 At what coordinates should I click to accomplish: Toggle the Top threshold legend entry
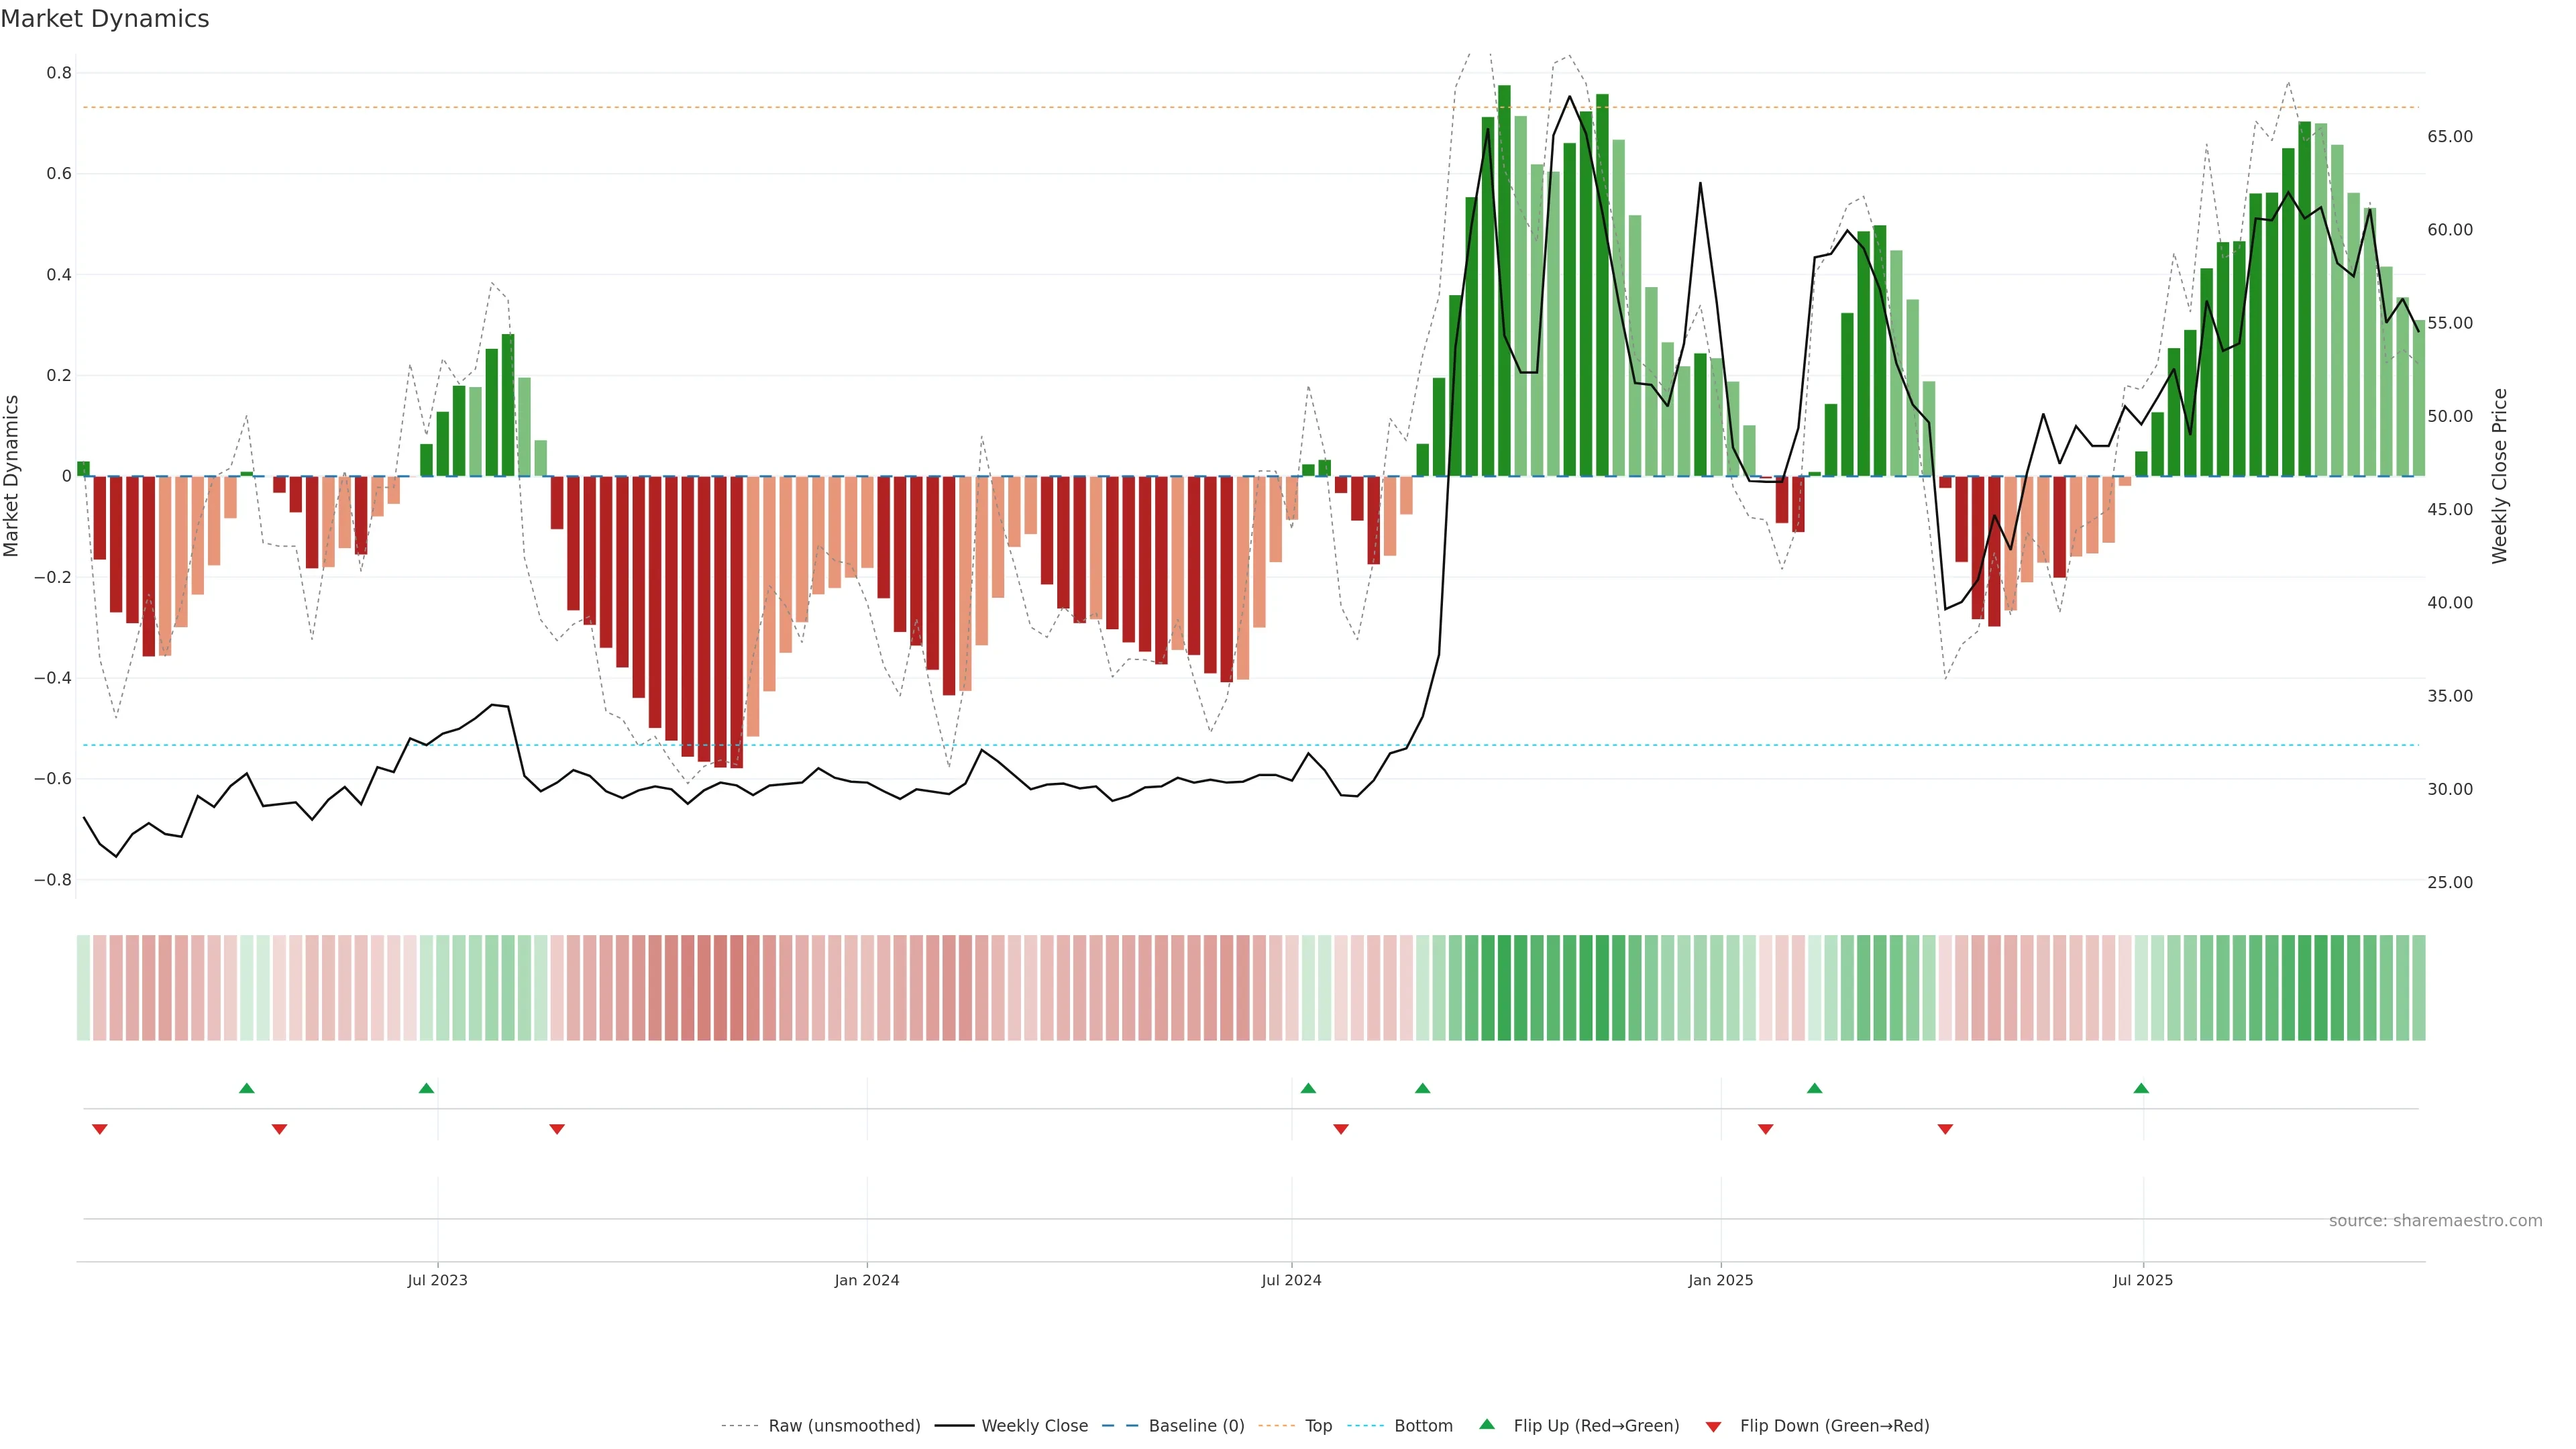[1318, 1426]
